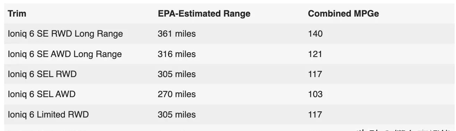Select the Ioniq 6 Limited RWD cell
This screenshot has height=131, width=456.
(x=48, y=114)
